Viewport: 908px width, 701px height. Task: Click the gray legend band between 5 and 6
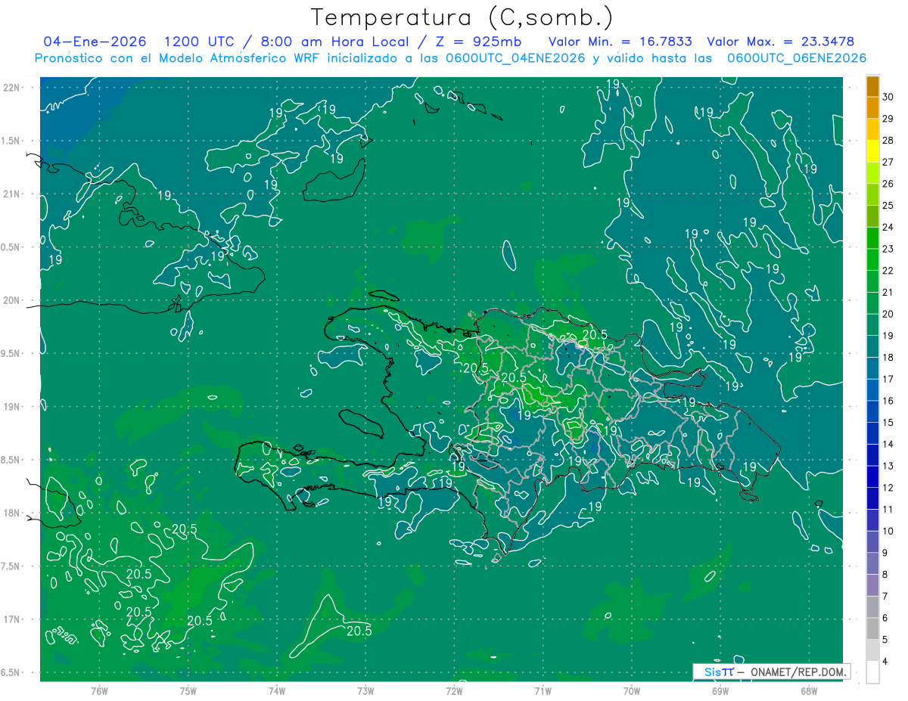(872, 629)
